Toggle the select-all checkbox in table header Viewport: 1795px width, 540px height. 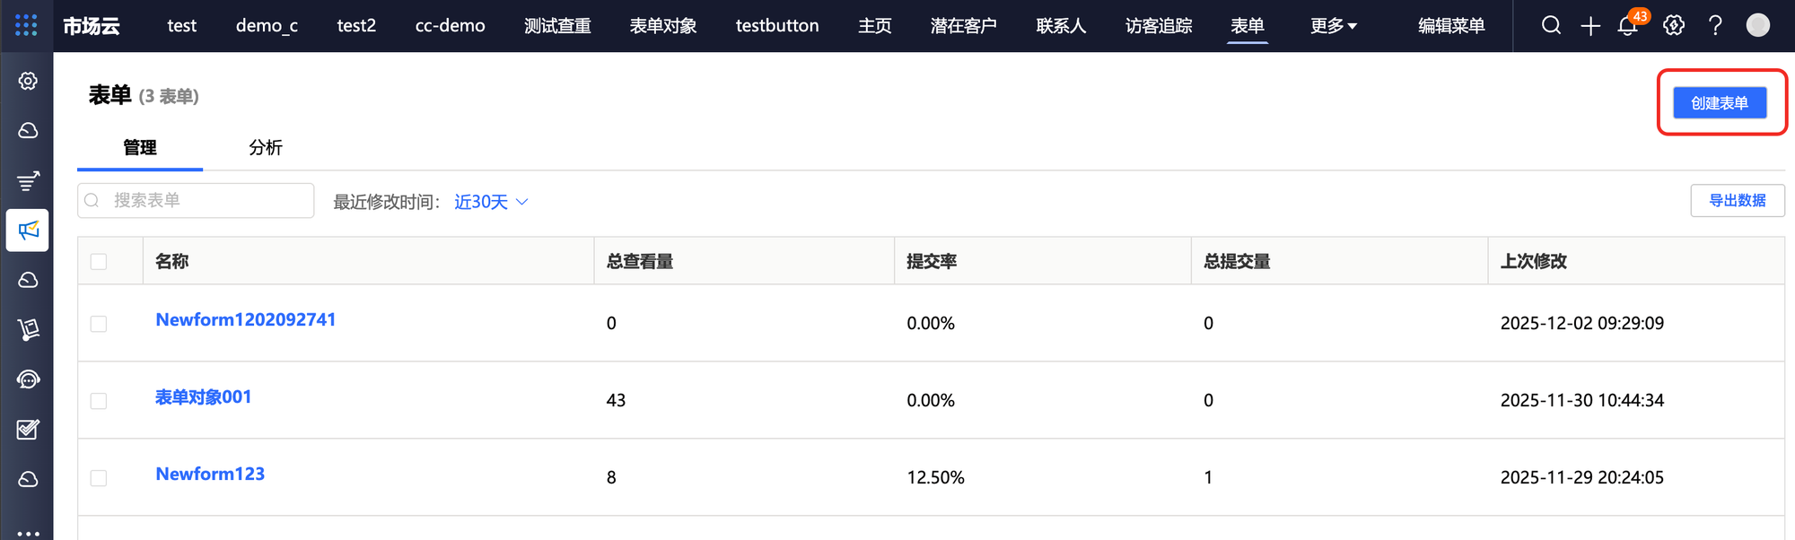click(99, 262)
